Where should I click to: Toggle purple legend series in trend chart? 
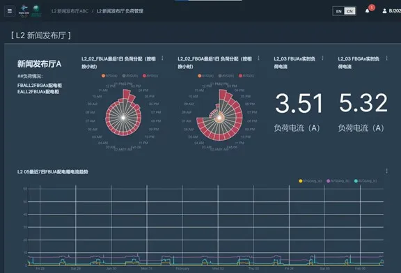click(x=338, y=181)
